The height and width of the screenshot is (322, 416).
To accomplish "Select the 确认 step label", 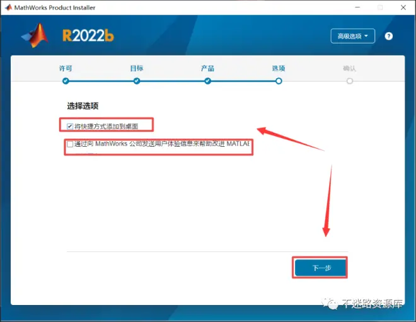I will (x=349, y=69).
